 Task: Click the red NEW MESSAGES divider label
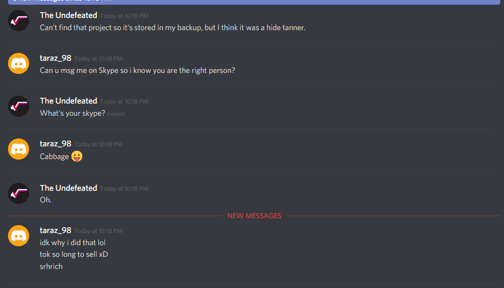pyautogui.click(x=254, y=216)
